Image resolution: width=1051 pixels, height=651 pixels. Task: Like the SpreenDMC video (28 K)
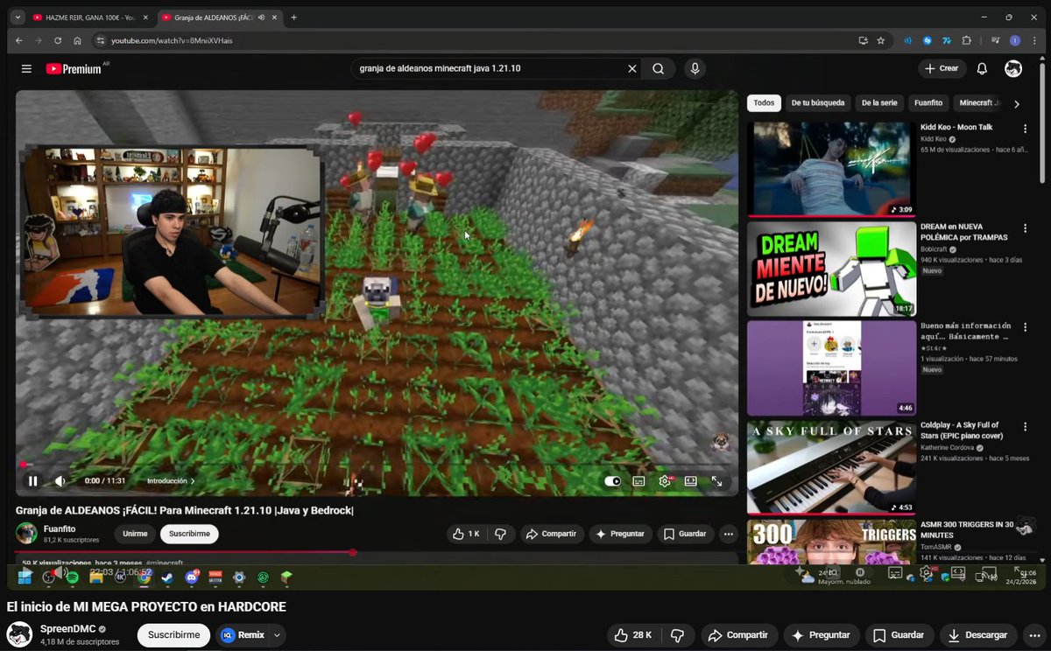[x=634, y=635]
